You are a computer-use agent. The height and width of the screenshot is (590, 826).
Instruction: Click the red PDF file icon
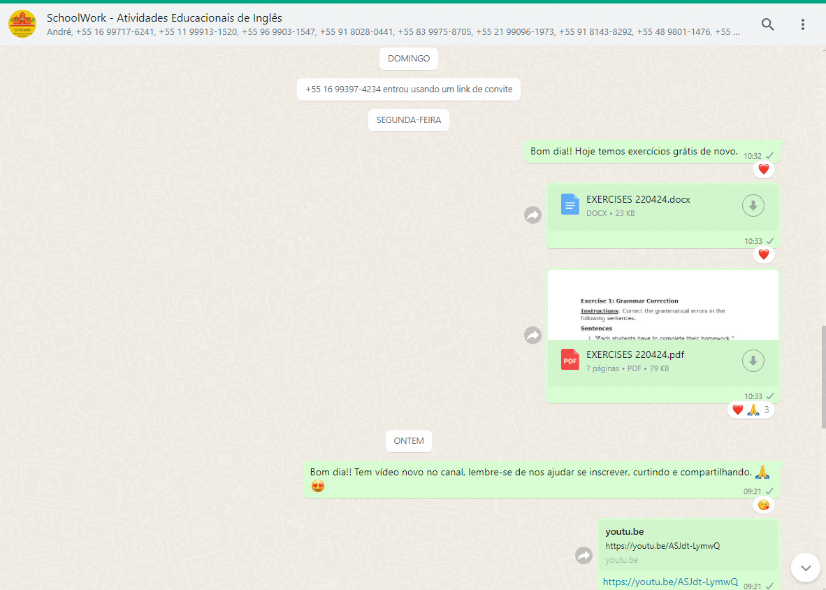point(570,359)
